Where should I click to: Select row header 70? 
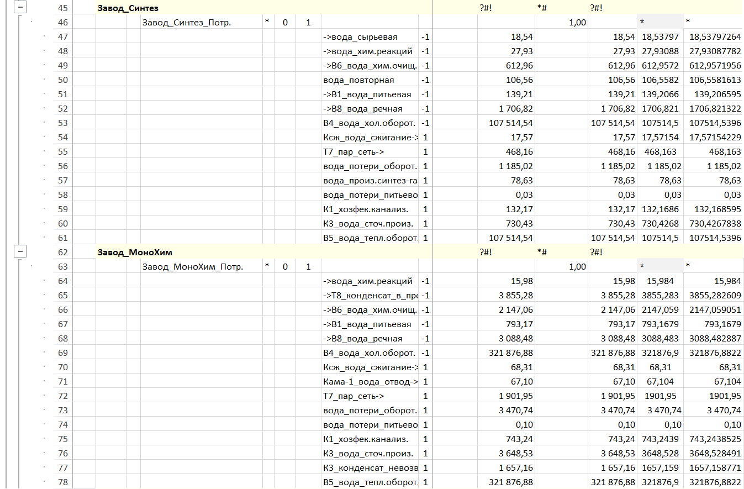62,367
